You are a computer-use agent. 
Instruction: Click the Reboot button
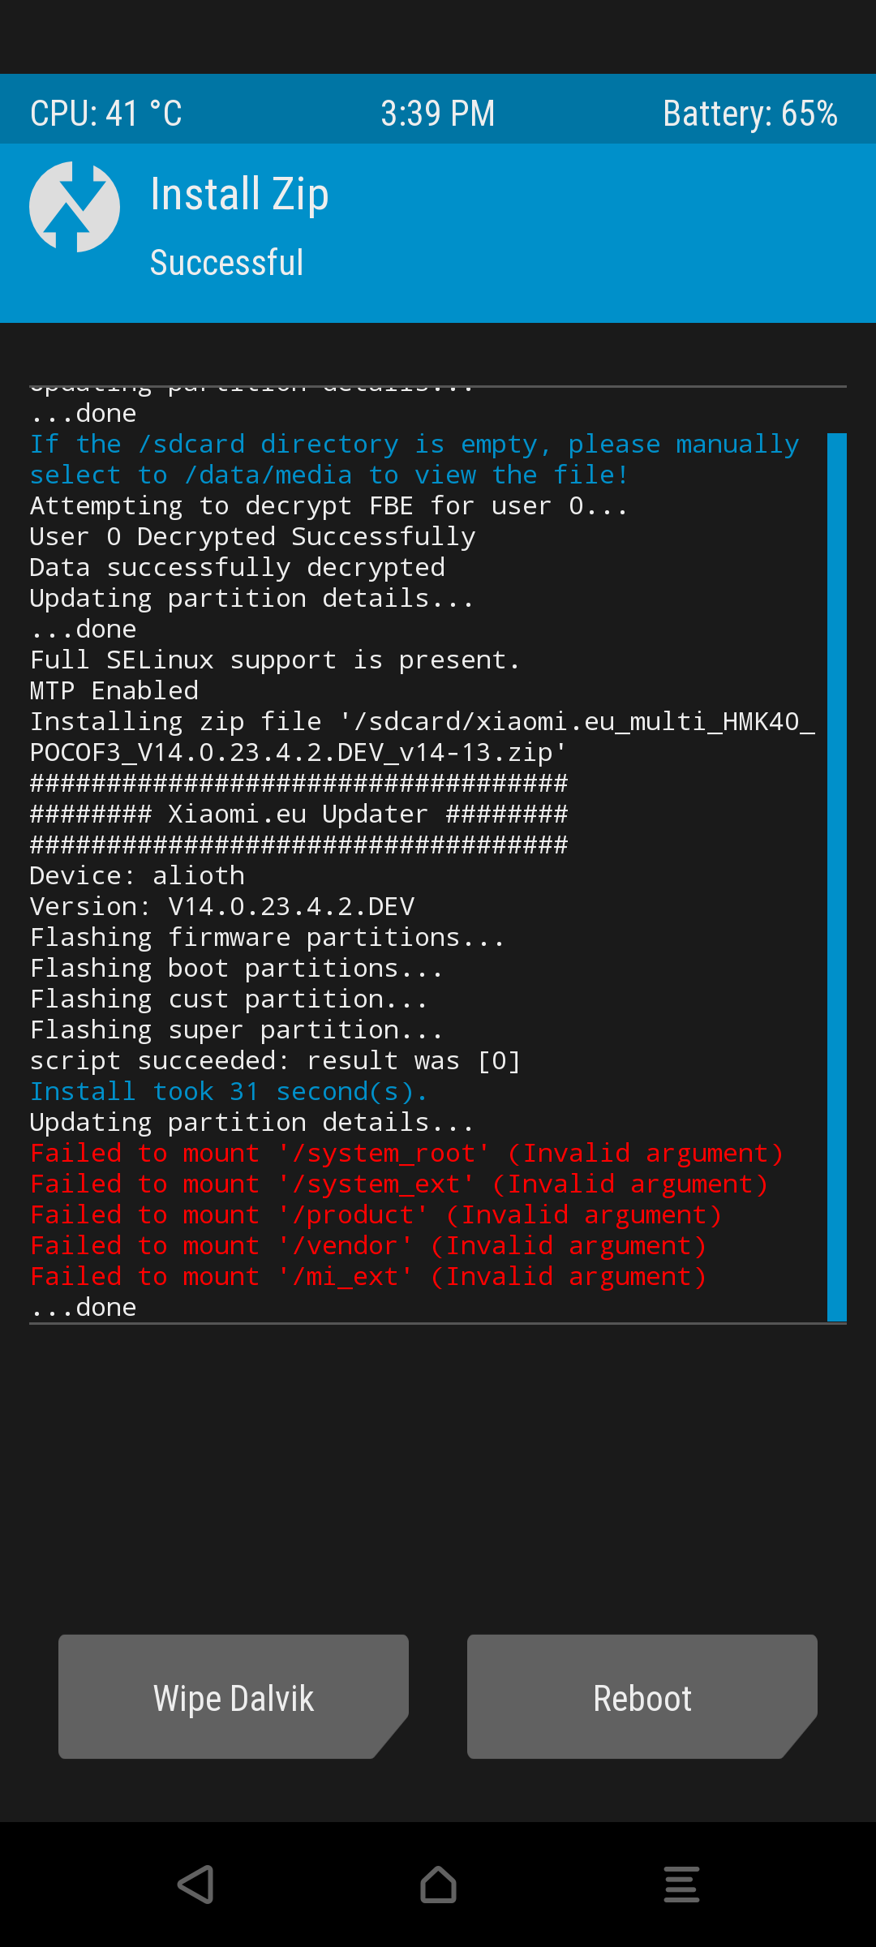pos(642,1696)
